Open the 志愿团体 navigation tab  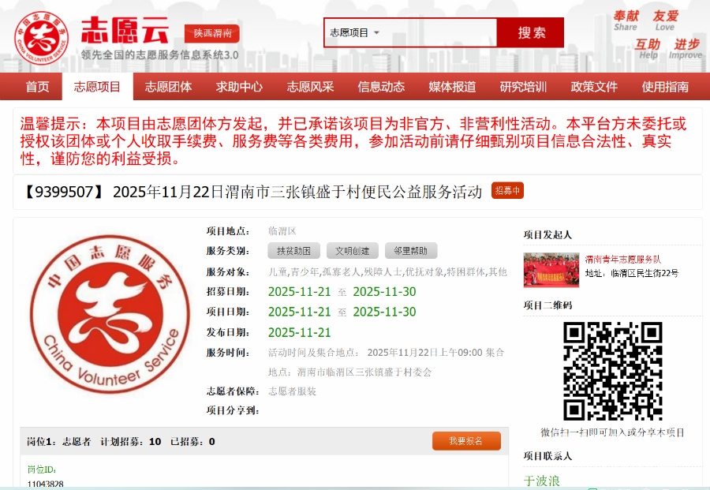point(168,87)
